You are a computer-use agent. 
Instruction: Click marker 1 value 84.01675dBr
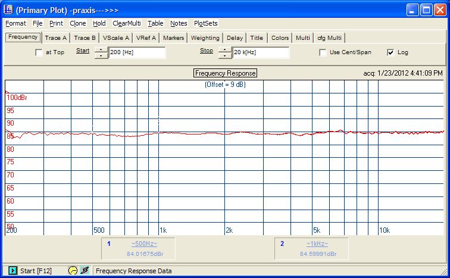(x=145, y=254)
